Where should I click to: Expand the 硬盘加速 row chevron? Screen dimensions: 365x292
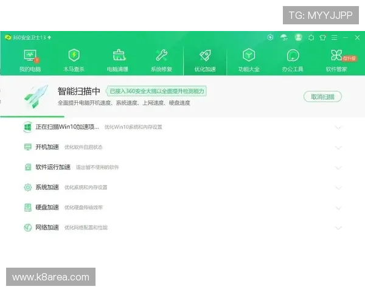(x=338, y=207)
